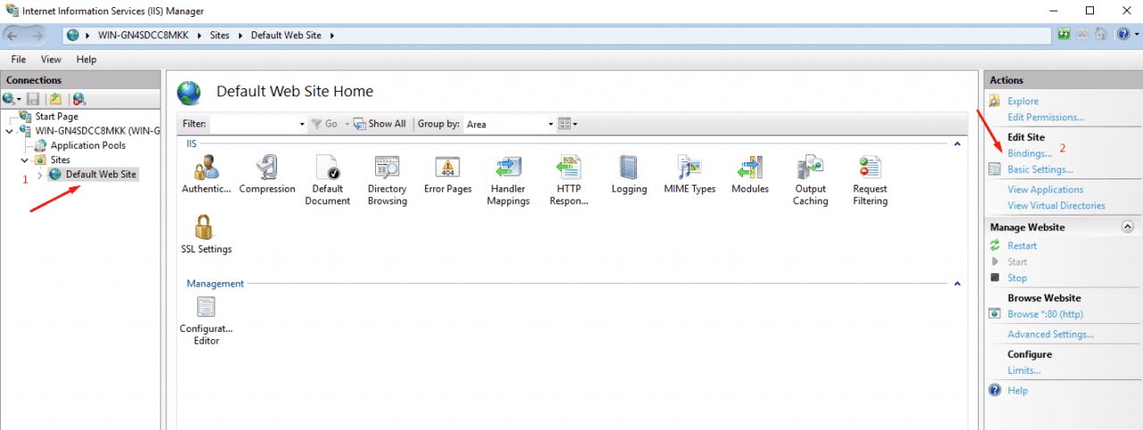Expand the Default Web Site node
Viewport: 1143px width, 430px height.
[x=39, y=174]
